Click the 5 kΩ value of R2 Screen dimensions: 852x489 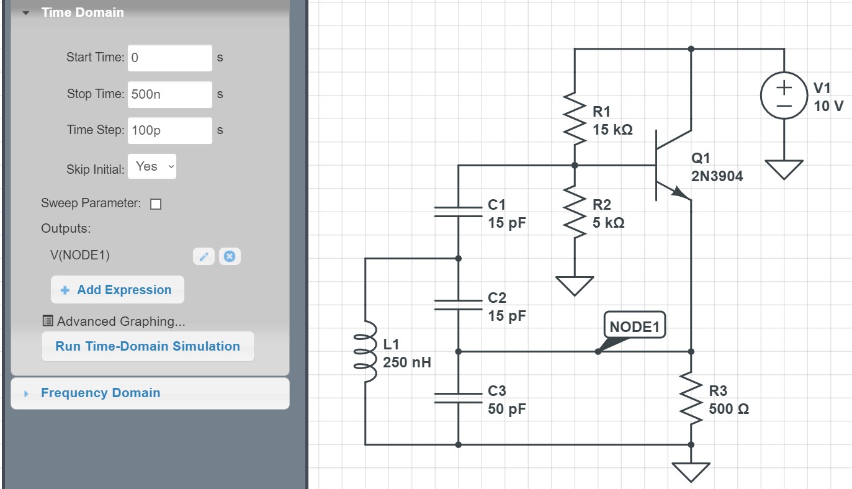click(608, 222)
